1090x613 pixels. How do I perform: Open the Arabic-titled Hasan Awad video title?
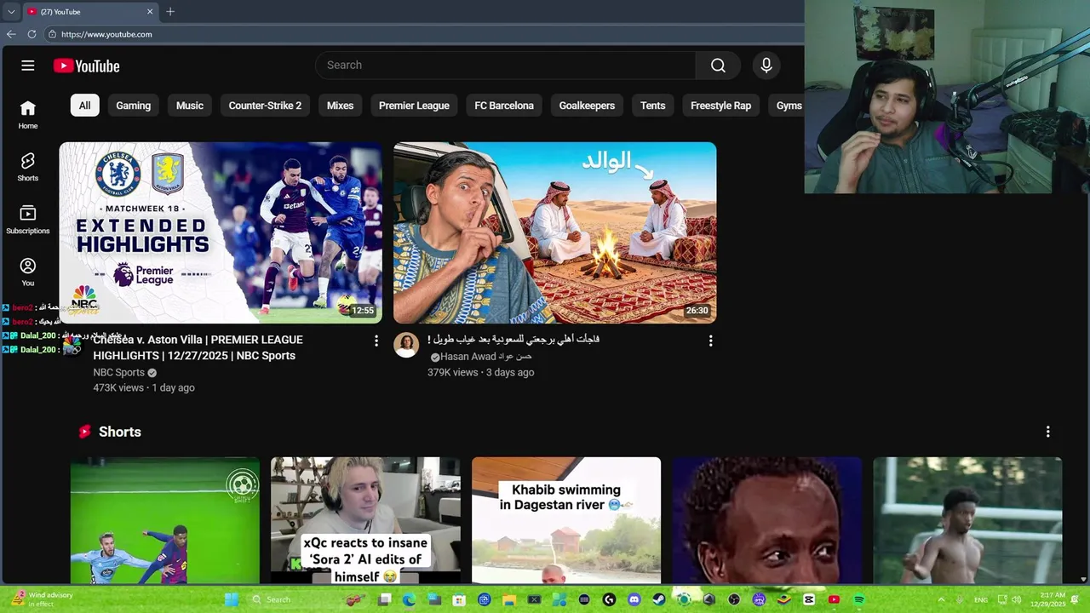[513, 339]
